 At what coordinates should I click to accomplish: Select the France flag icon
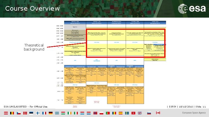coord(44,113)
